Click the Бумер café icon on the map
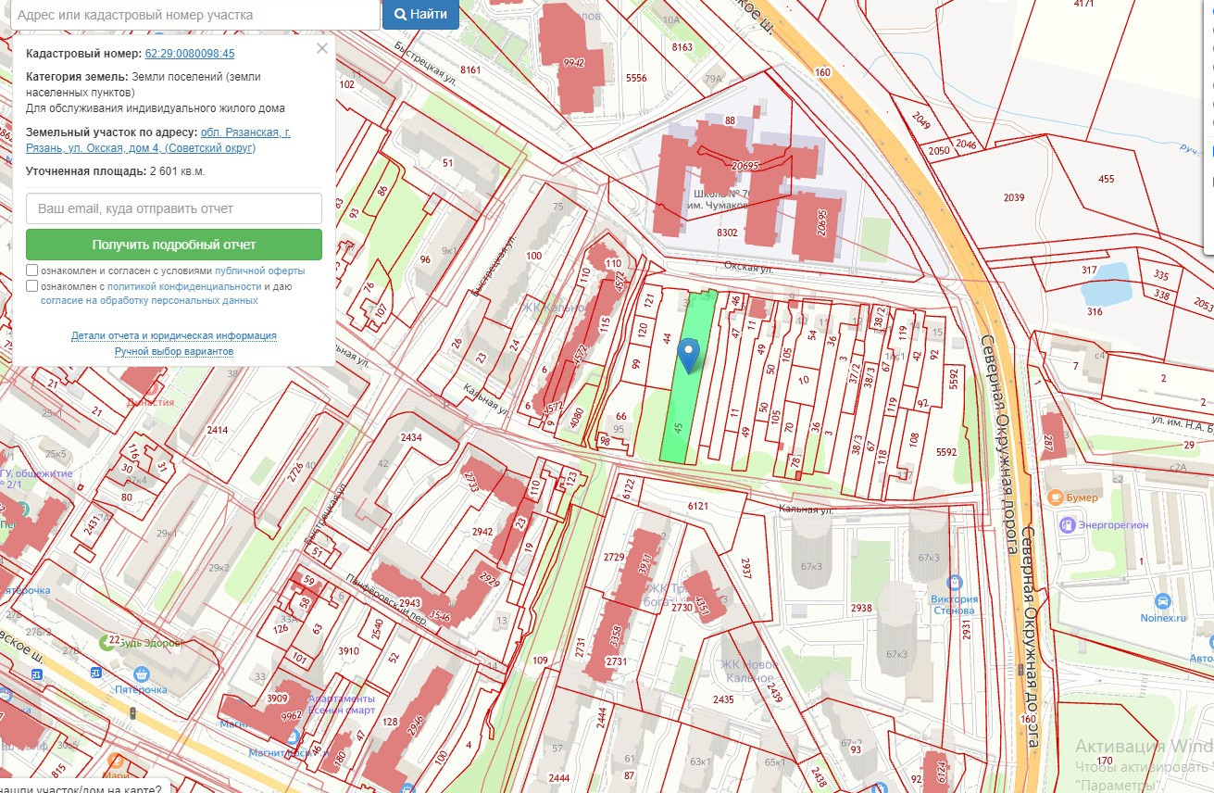Screen dimensions: 1214x793 (x=1055, y=497)
